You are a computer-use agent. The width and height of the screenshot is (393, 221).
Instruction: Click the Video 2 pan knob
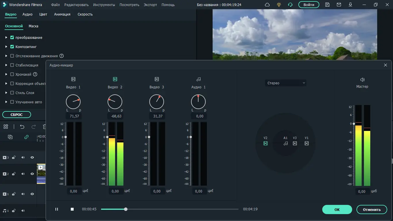tap(115, 102)
